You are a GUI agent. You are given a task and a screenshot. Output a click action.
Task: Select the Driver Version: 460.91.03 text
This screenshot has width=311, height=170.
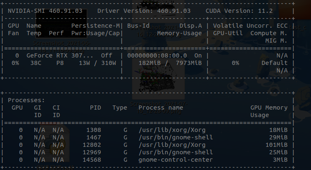(x=144, y=11)
